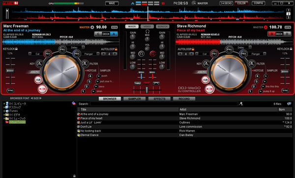Start playback with right deck play/pause button
Screen dimensions: 295x178
[x=209, y=89]
